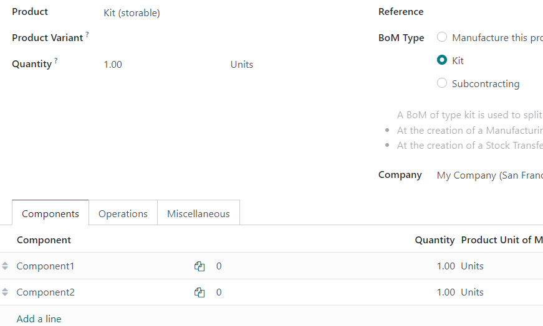The height and width of the screenshot is (326, 543).
Task: Switch to the Operations tab
Action: [x=123, y=213]
